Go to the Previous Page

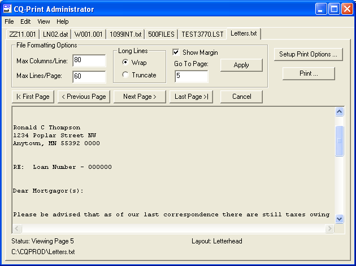tap(84, 97)
